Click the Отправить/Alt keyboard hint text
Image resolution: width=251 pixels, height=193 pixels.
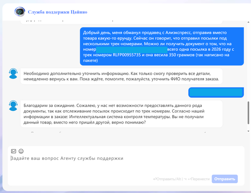167,179
